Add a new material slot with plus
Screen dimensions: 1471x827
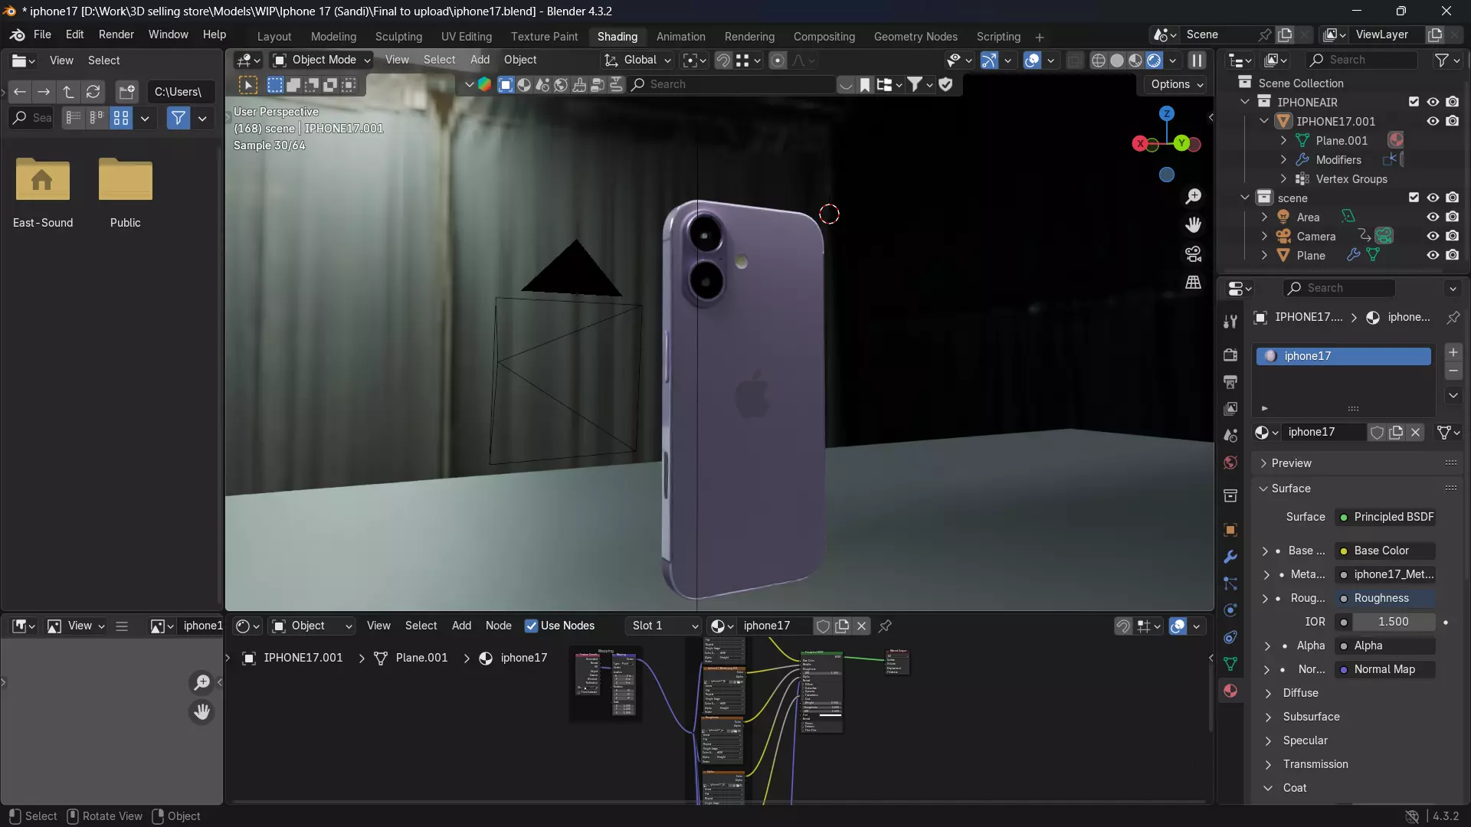[1453, 352]
